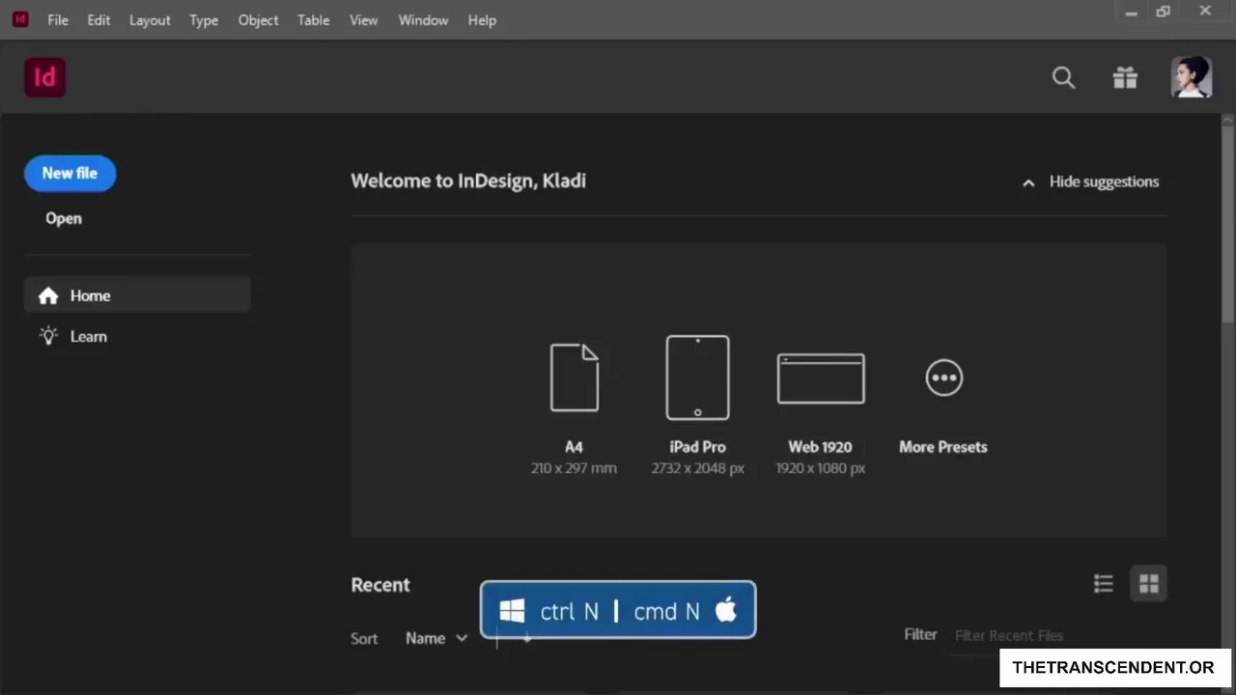
Task: Click the Filter Recent Files field
Action: 1056,635
